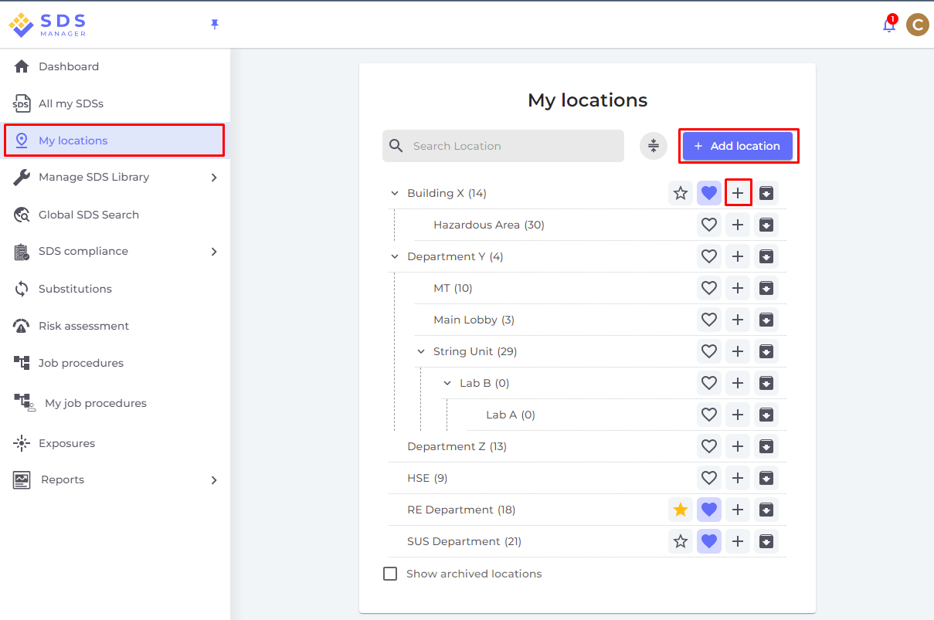Archive the Hazardous Area location

coord(766,225)
